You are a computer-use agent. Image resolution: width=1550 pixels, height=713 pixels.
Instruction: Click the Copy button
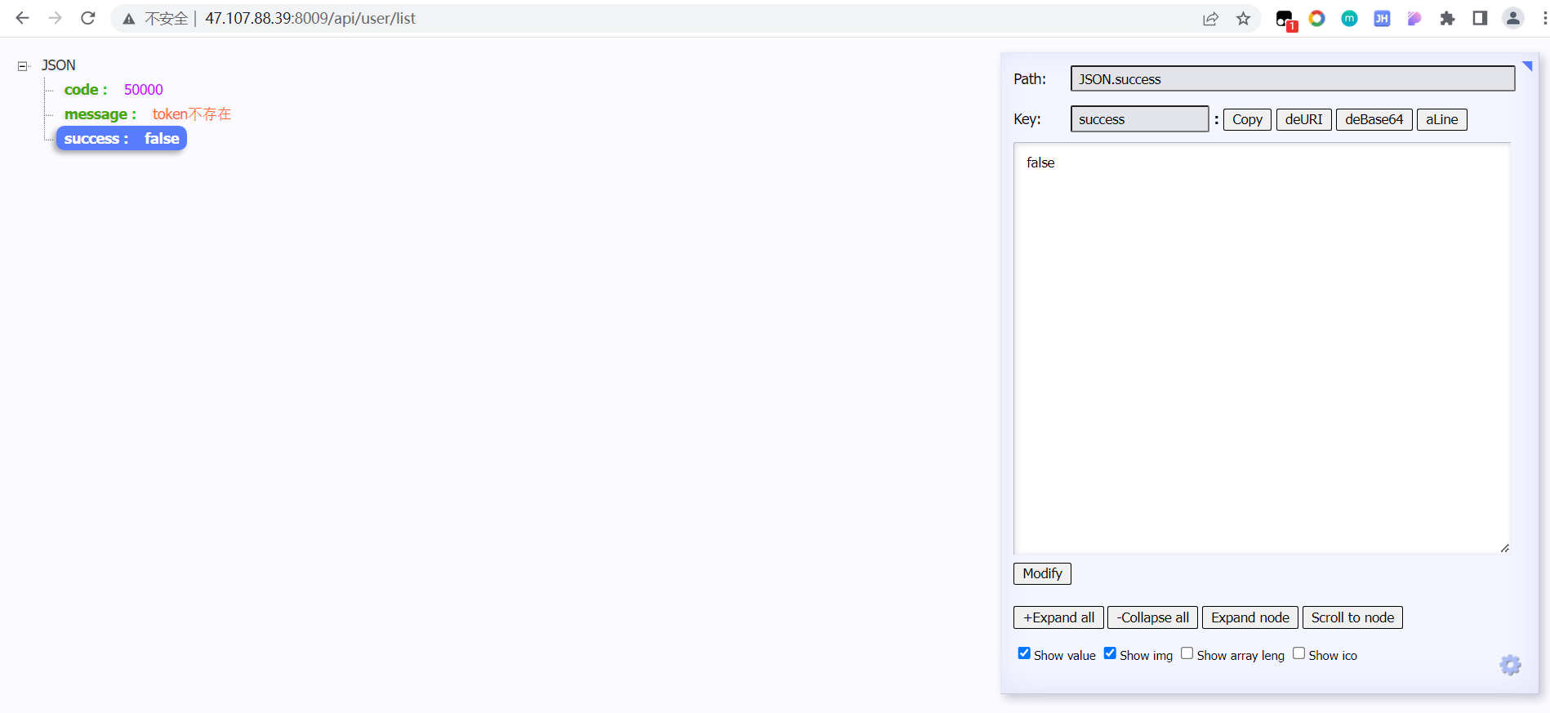tap(1247, 119)
